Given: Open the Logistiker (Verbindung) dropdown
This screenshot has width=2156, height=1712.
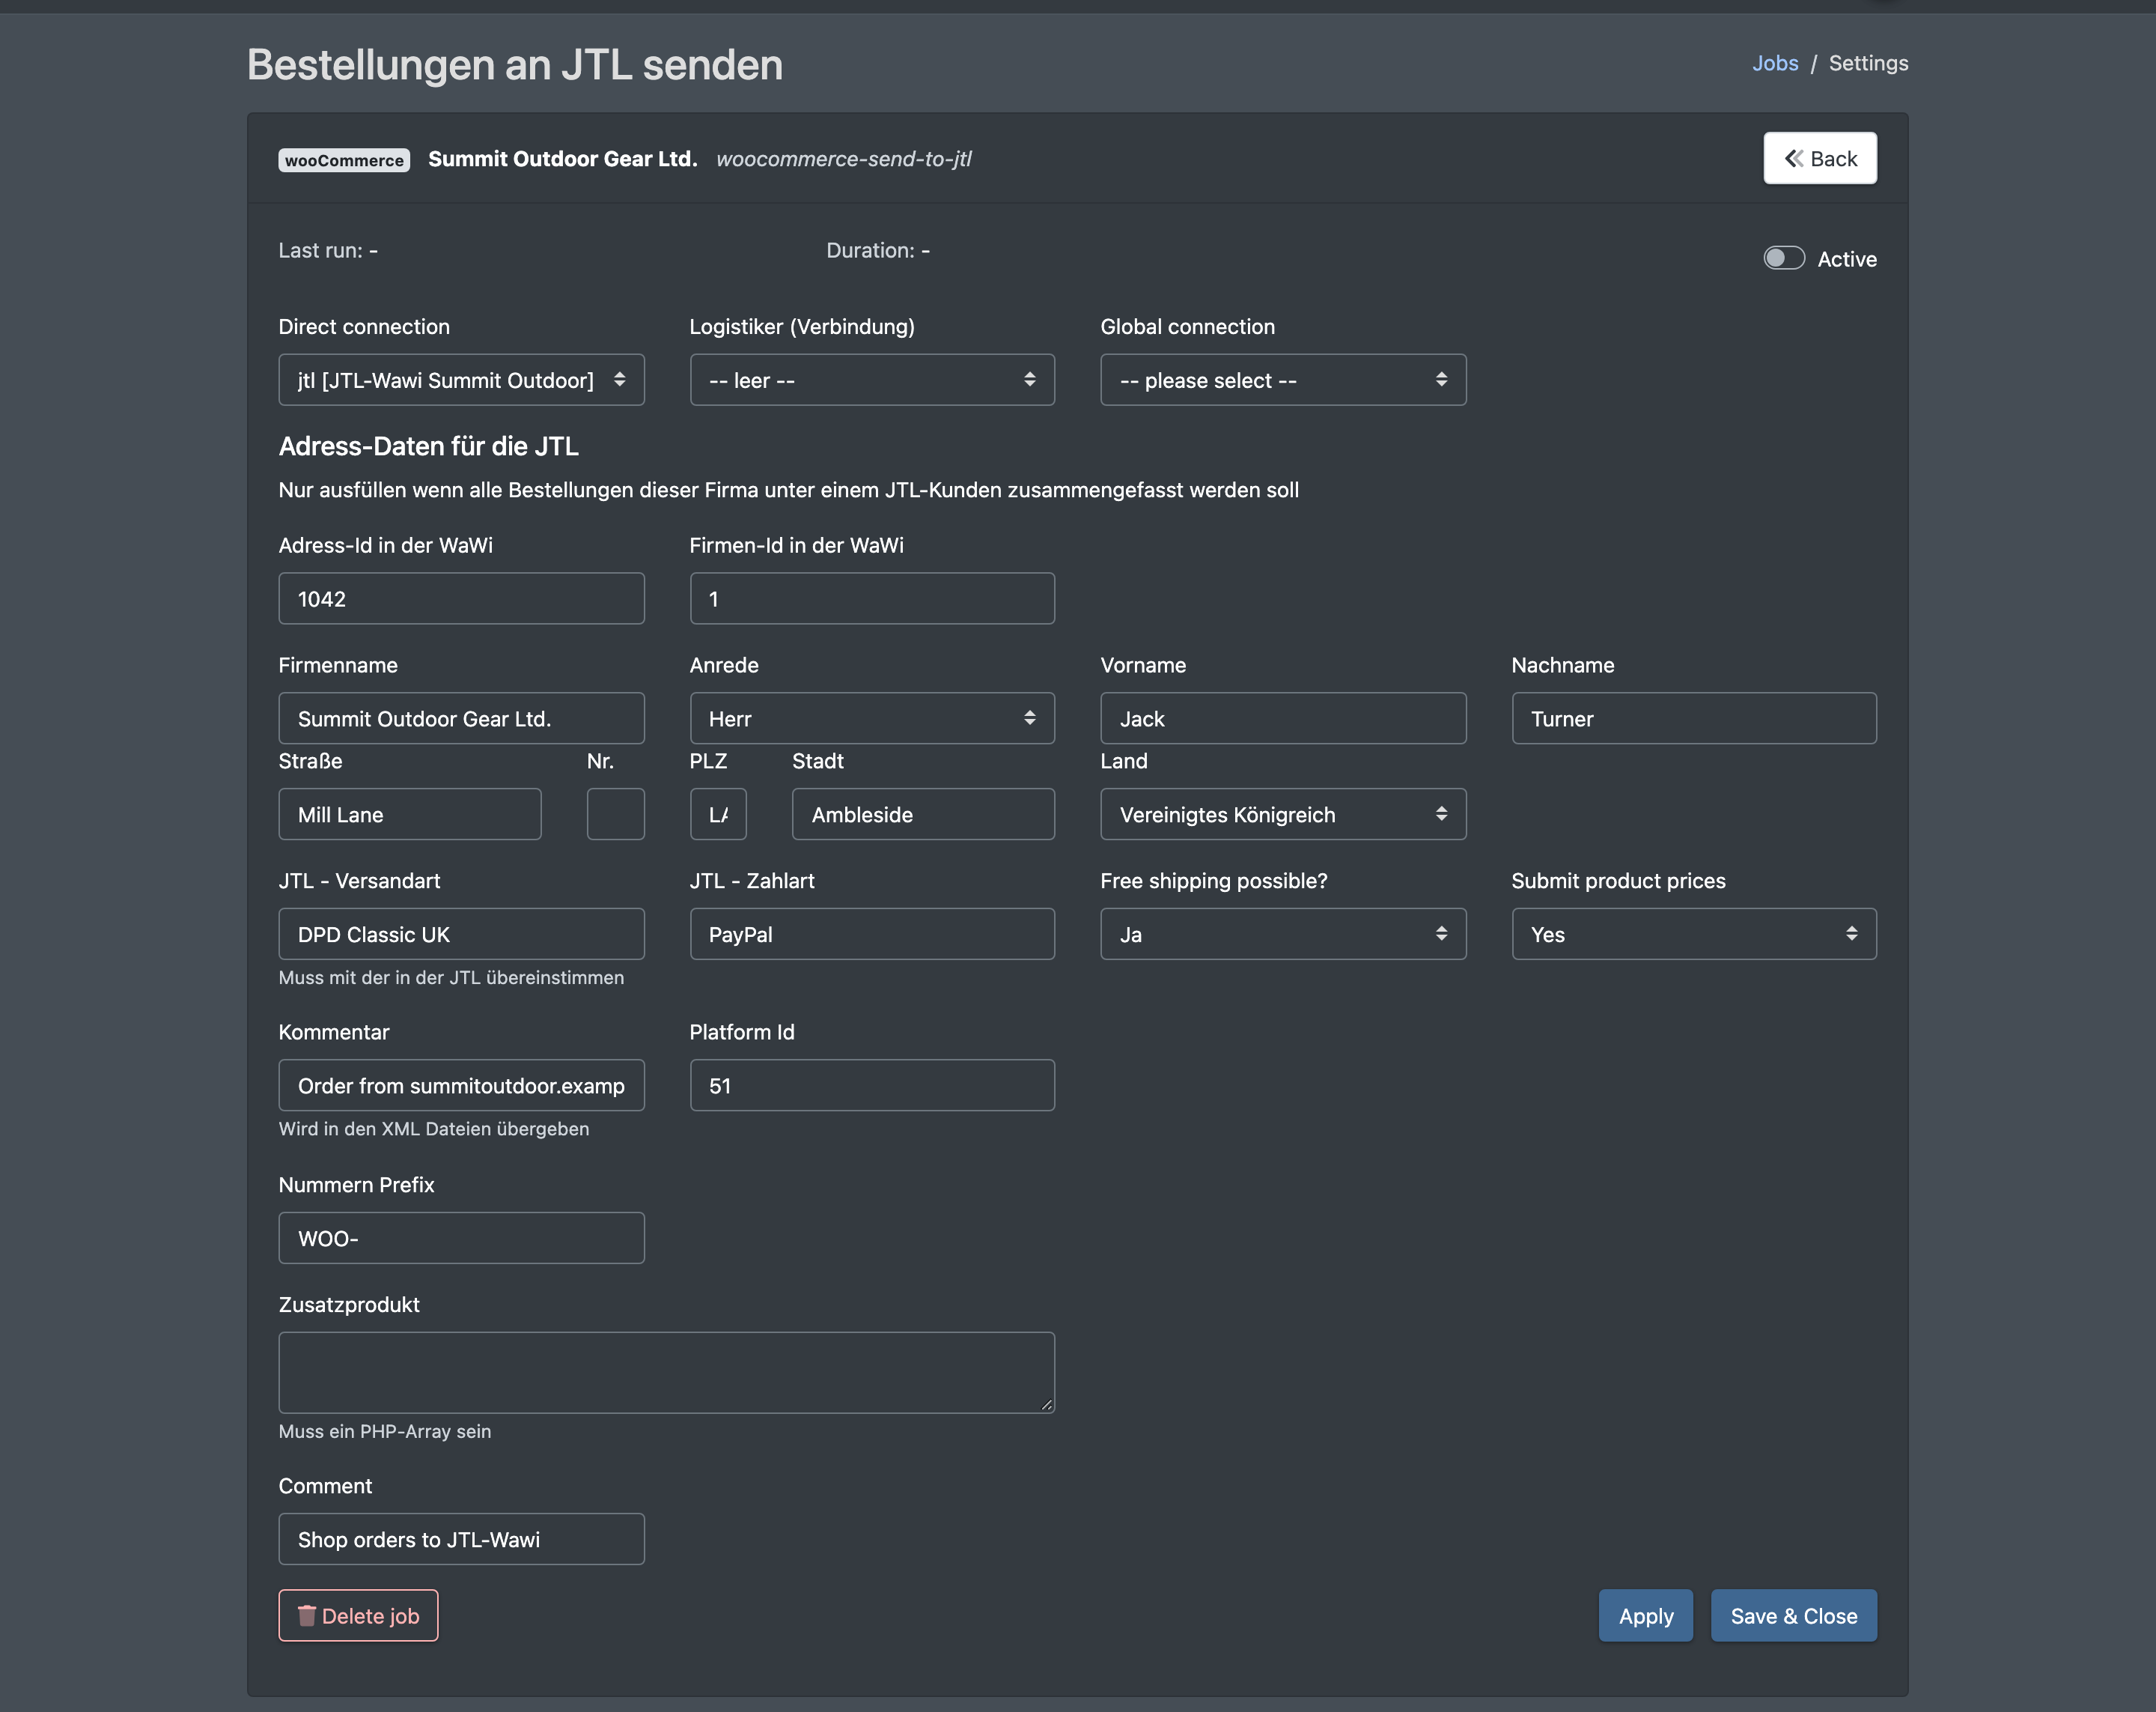Looking at the screenshot, I should pos(872,380).
